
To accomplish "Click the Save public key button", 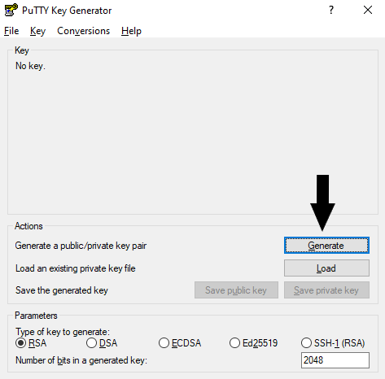I will coord(236,290).
